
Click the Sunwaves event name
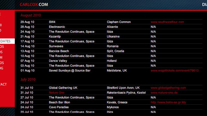click(56, 46)
